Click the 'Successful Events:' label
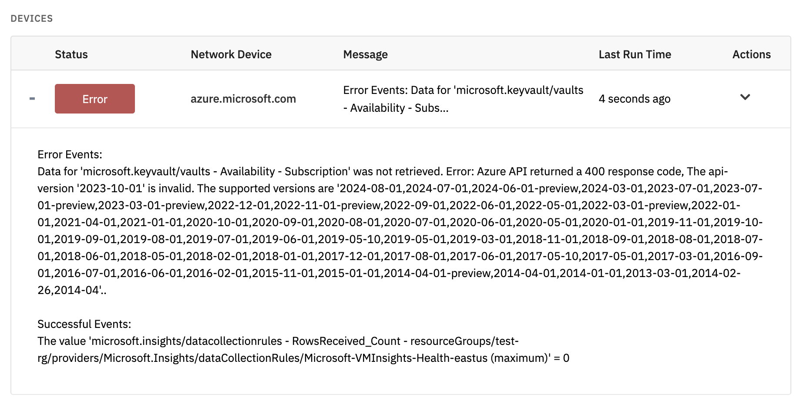The height and width of the screenshot is (401, 800). pos(84,324)
